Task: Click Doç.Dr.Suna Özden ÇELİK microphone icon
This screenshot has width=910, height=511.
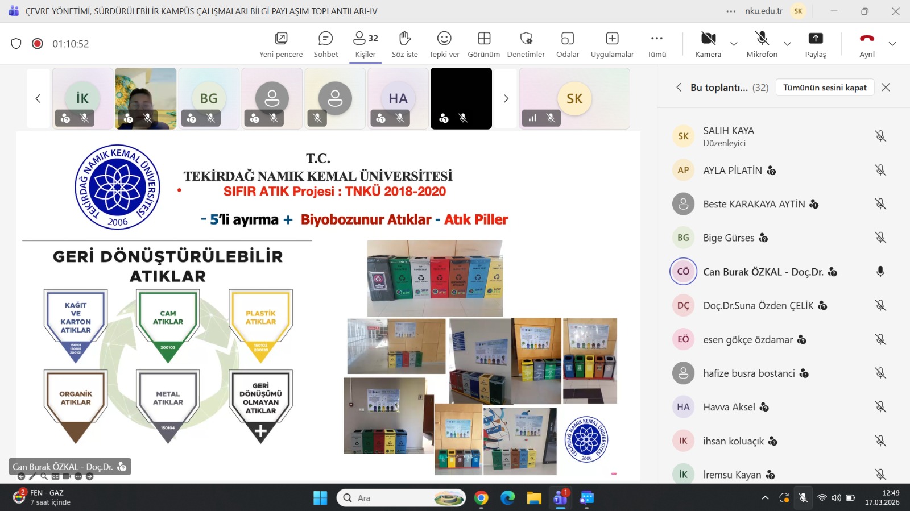Action: pyautogui.click(x=880, y=305)
